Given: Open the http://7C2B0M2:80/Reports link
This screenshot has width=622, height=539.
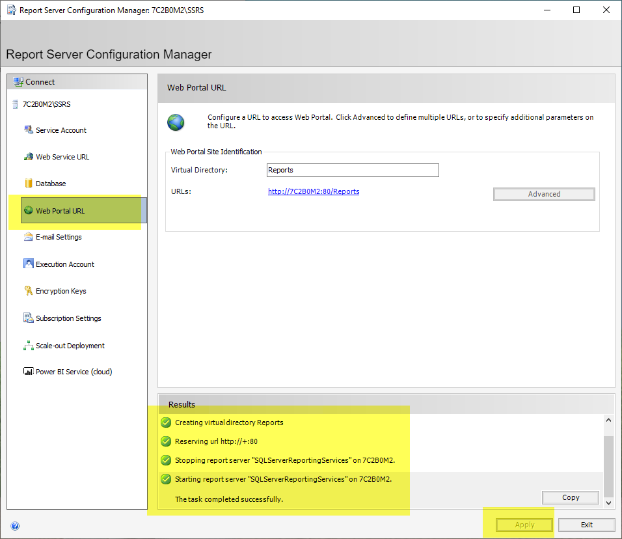Looking at the screenshot, I should click(x=314, y=191).
